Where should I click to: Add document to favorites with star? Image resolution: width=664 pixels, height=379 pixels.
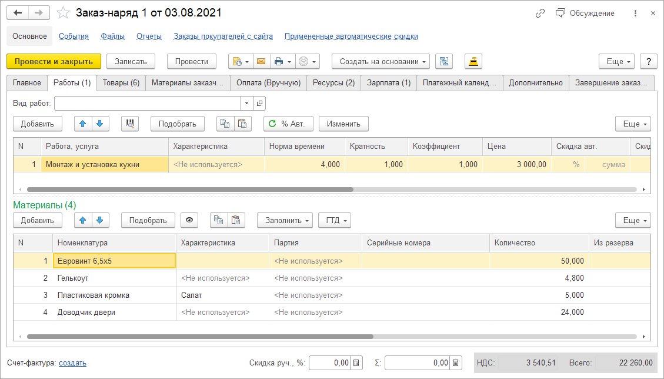point(63,13)
